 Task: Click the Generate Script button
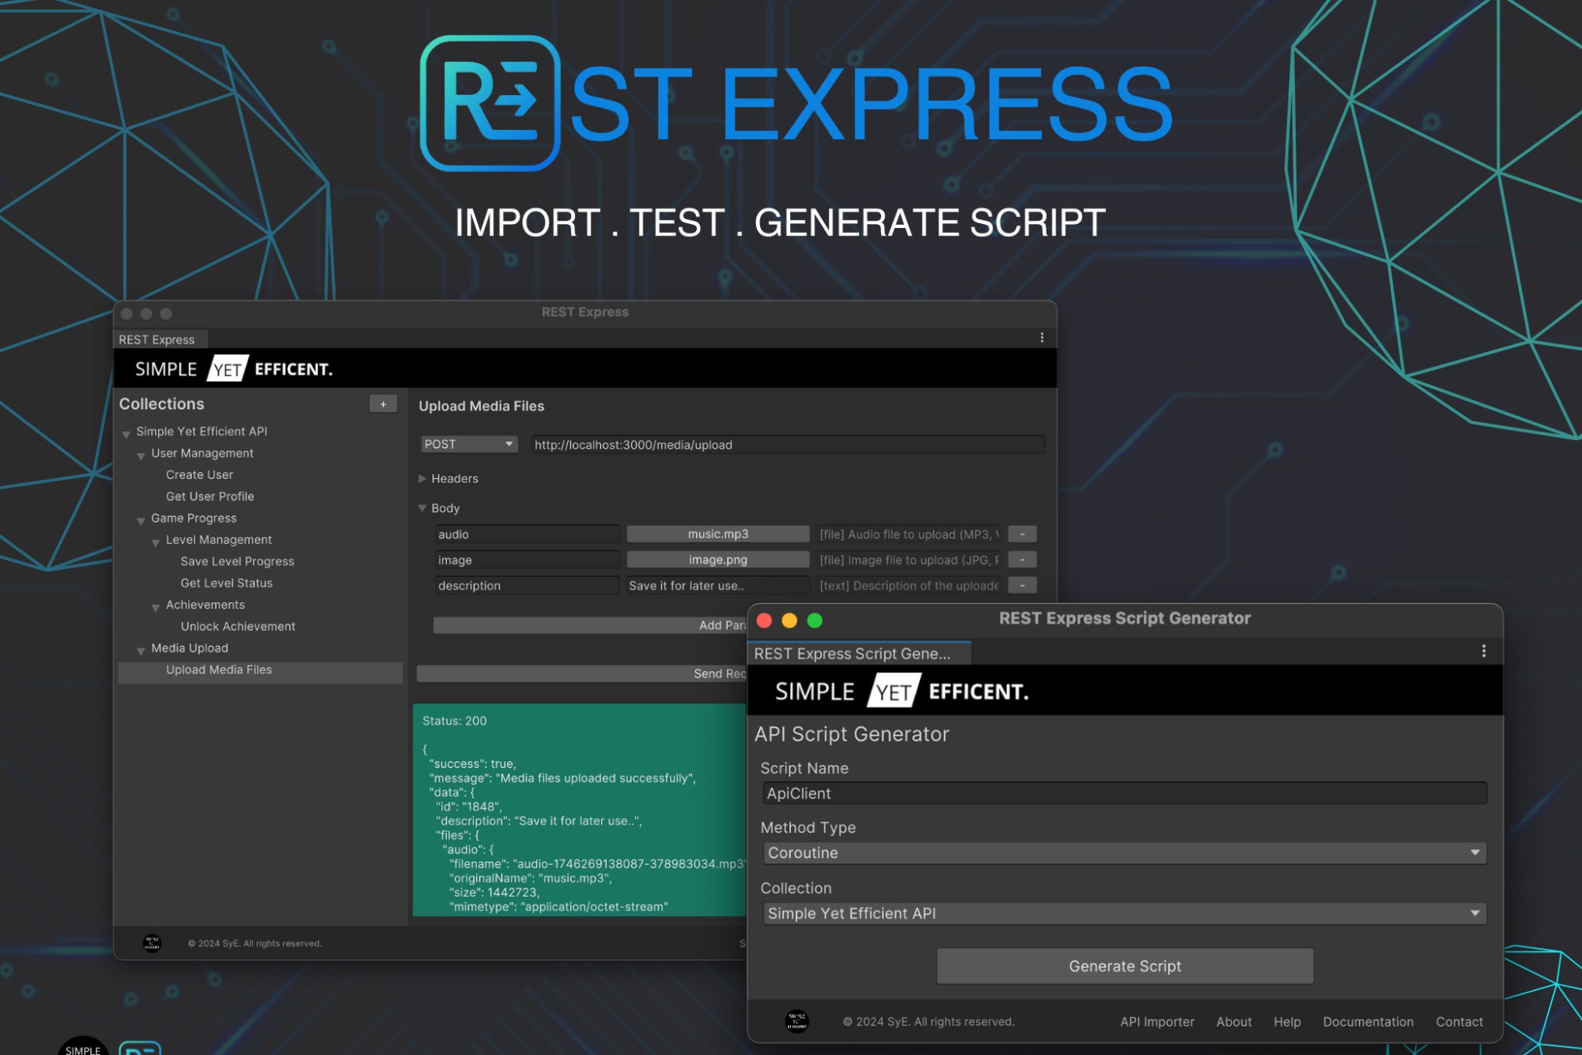tap(1124, 966)
